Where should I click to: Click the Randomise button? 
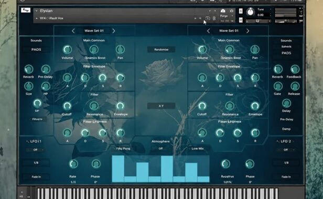coord(161,49)
